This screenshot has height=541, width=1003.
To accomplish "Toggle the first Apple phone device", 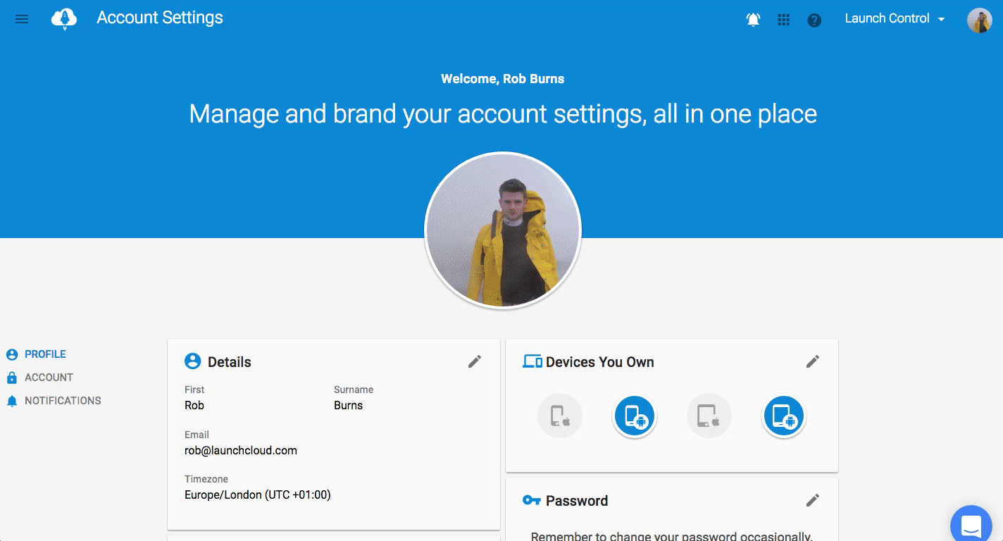I will (x=560, y=416).
